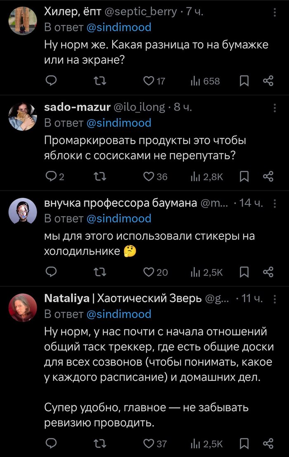Viewport: 289px width, 457px height.
Task: Like the tweet about стикеры на холодильнике
Action: (x=149, y=272)
